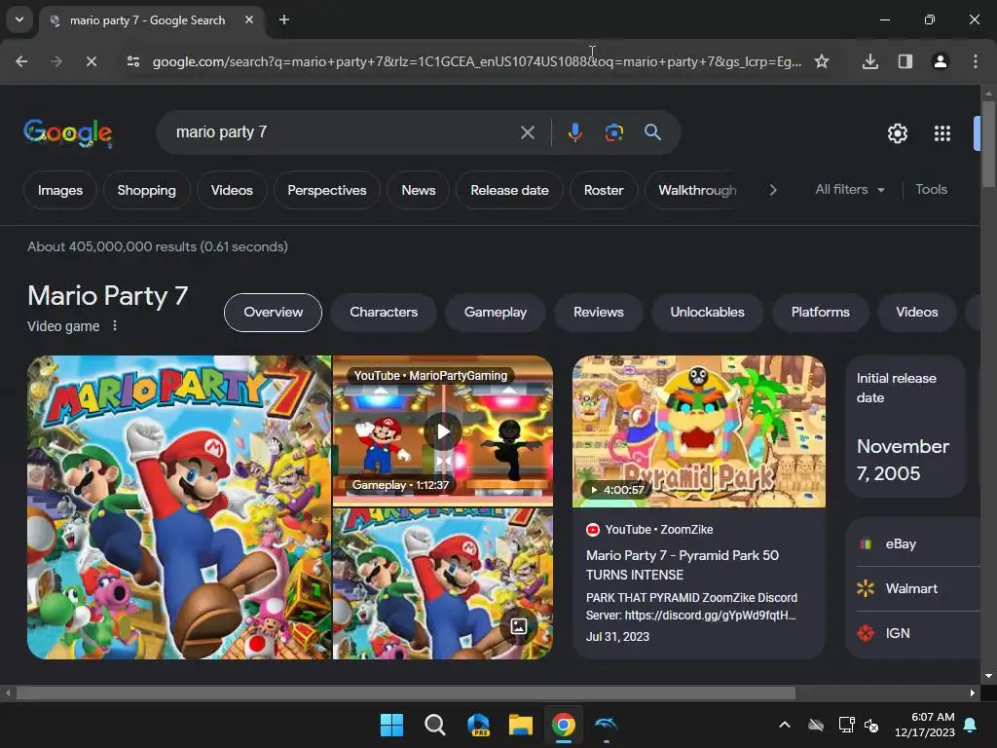Viewport: 997px width, 748px height.
Task: Open the Google apps grid
Action: coord(942,132)
